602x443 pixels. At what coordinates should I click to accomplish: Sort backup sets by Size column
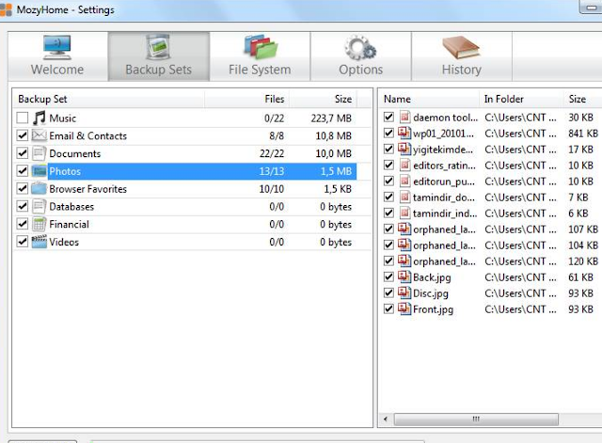(x=323, y=99)
